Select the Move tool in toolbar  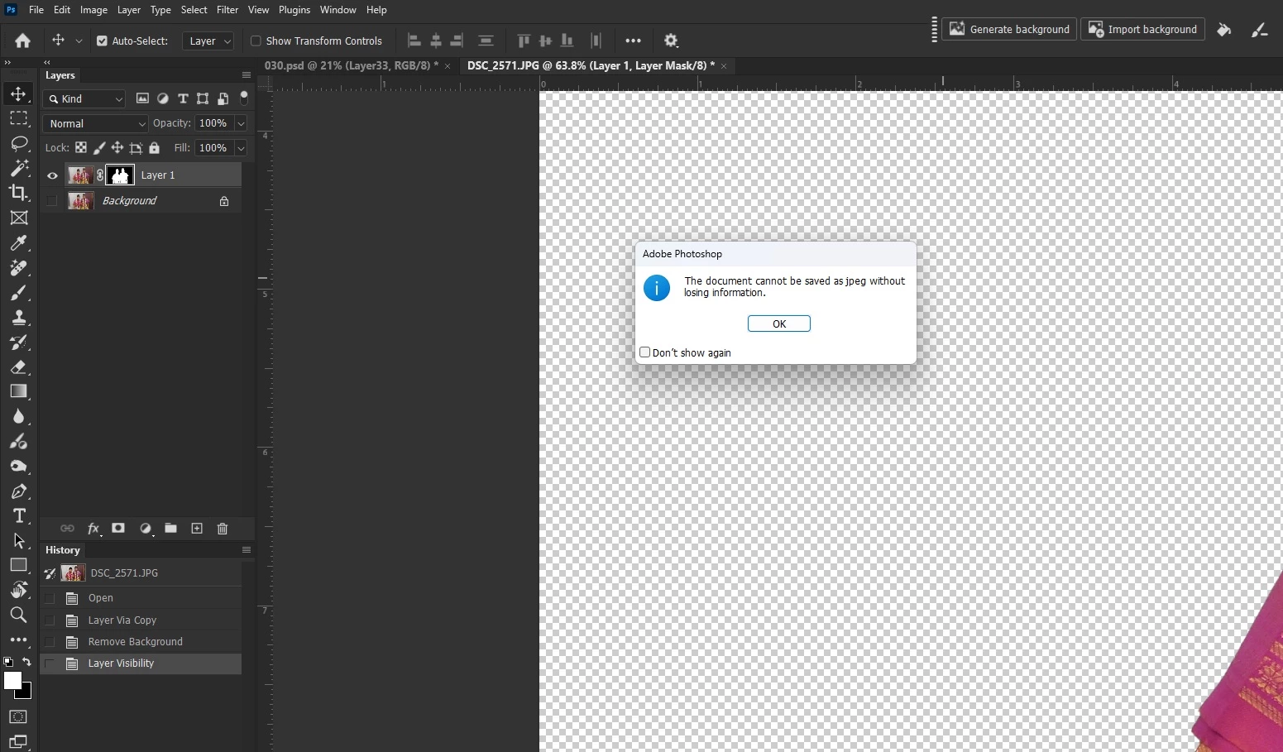[x=18, y=93]
